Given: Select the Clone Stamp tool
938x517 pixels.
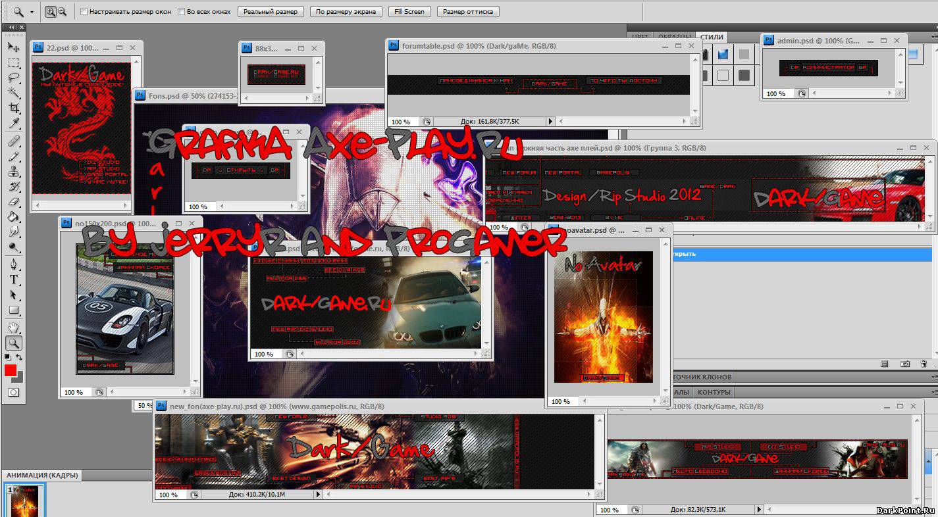Looking at the screenshot, I should click(13, 172).
